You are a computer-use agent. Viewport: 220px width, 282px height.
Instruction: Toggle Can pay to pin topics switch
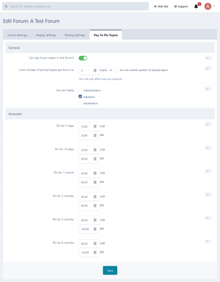tap(83, 58)
